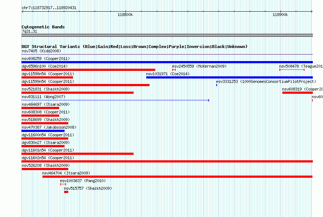
Task: Click the nsv608319 variant label
Action: 302,89
